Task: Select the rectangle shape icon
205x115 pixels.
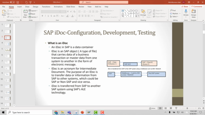Action: (131, 11)
